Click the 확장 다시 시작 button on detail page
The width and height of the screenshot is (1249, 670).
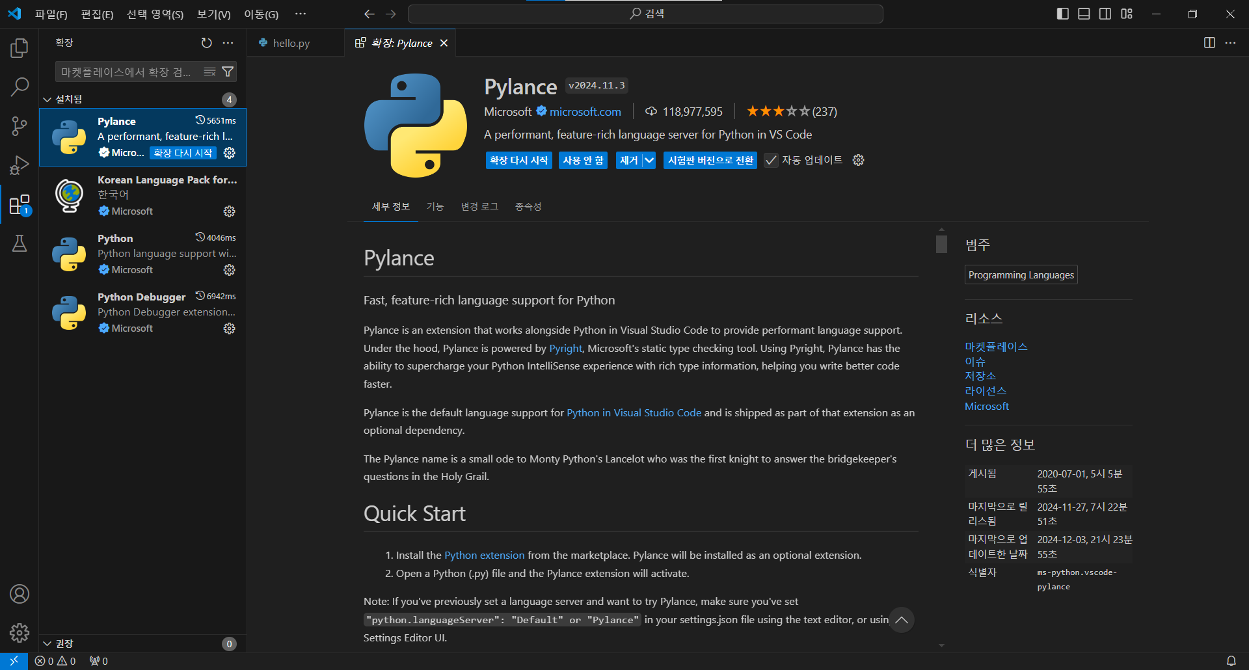point(518,160)
